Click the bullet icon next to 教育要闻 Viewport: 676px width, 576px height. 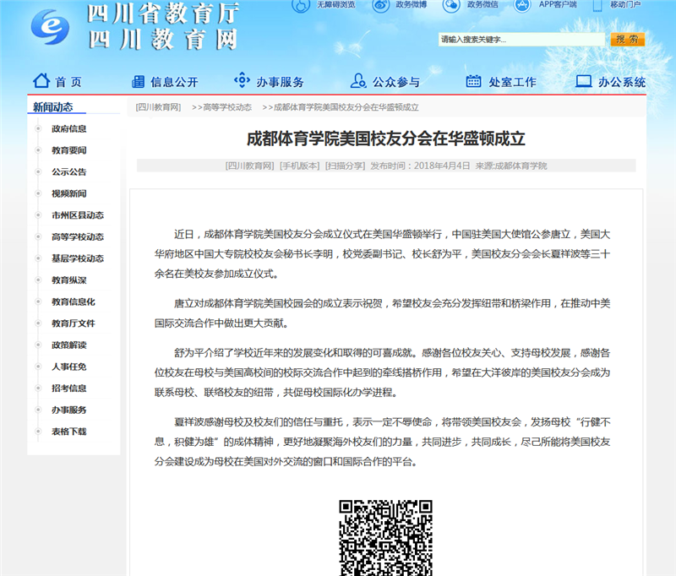[38, 150]
